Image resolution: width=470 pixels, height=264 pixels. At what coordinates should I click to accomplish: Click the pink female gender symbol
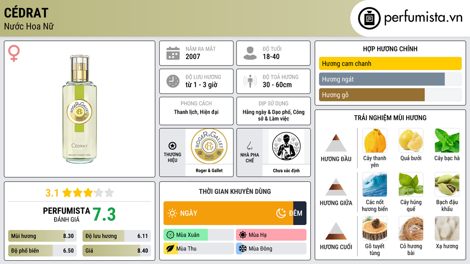14,53
